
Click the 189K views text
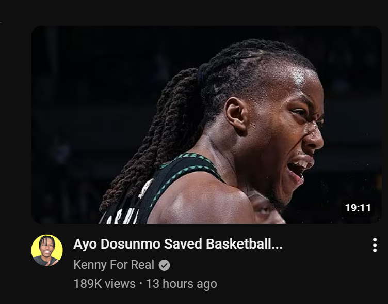point(105,284)
